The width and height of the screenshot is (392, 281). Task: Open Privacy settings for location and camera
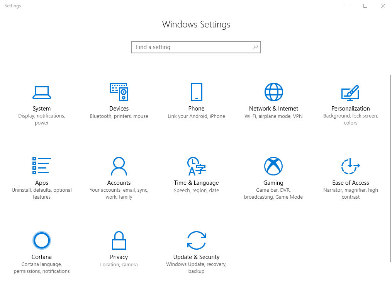point(119,247)
